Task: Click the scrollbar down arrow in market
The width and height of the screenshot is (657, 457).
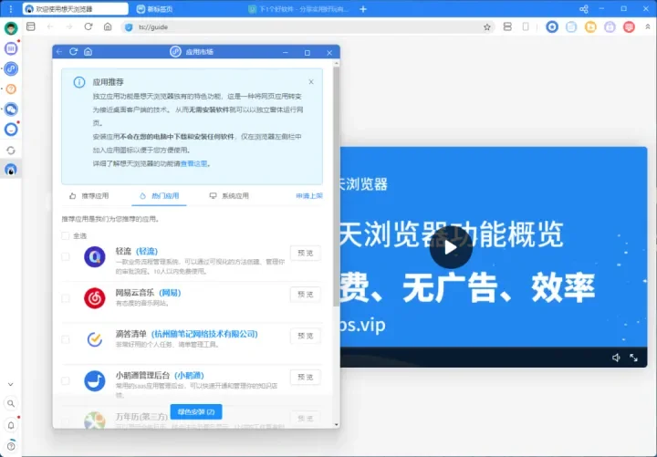Action: coord(337,425)
